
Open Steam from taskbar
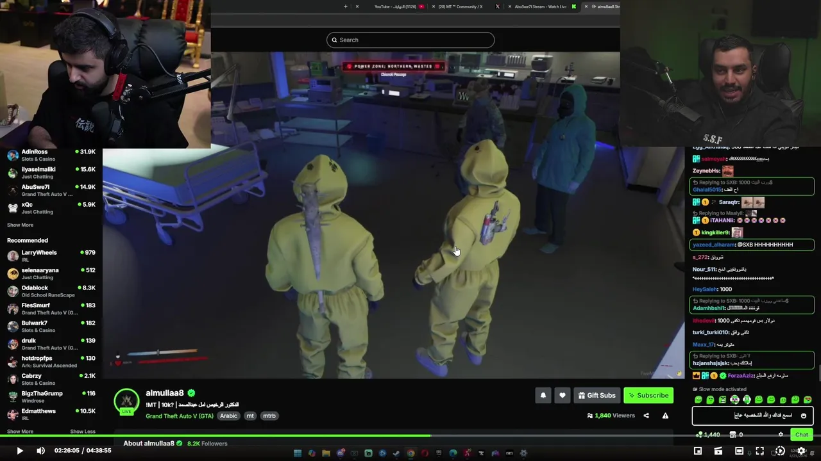(396, 453)
